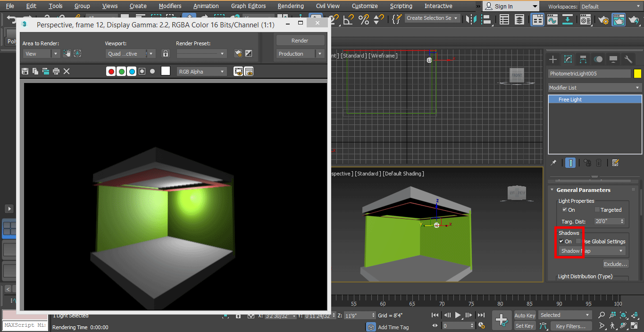Click Remove Modifier trash icon
Image resolution: width=644 pixels, height=332 pixels.
(x=599, y=163)
